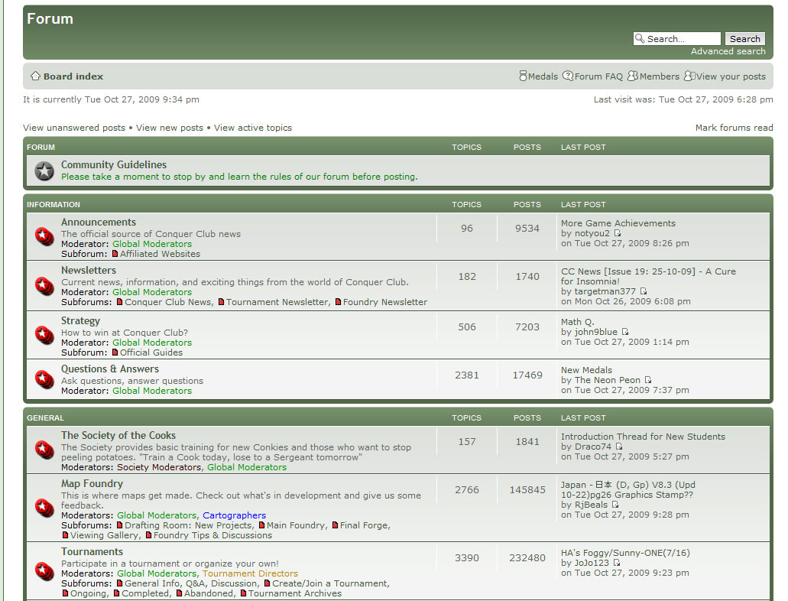Open Advanced search
788x601 pixels.
coord(728,51)
